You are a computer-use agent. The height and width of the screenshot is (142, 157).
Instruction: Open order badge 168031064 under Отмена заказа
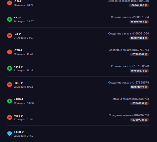coord(139,22)
